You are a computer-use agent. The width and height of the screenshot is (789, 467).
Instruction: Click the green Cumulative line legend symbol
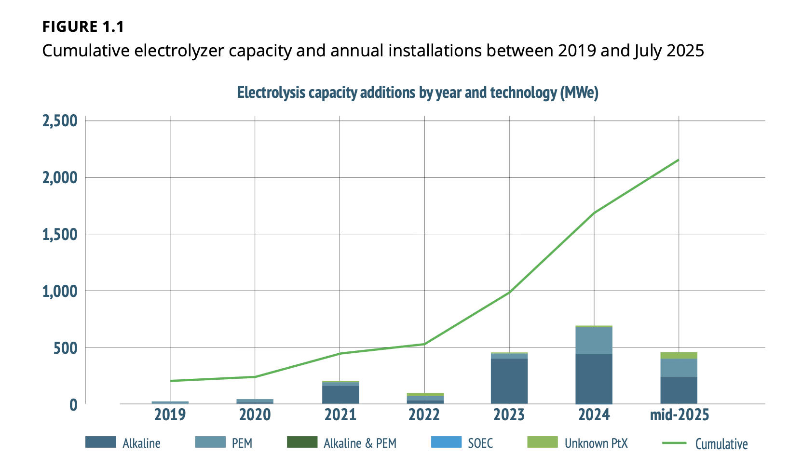pos(675,444)
